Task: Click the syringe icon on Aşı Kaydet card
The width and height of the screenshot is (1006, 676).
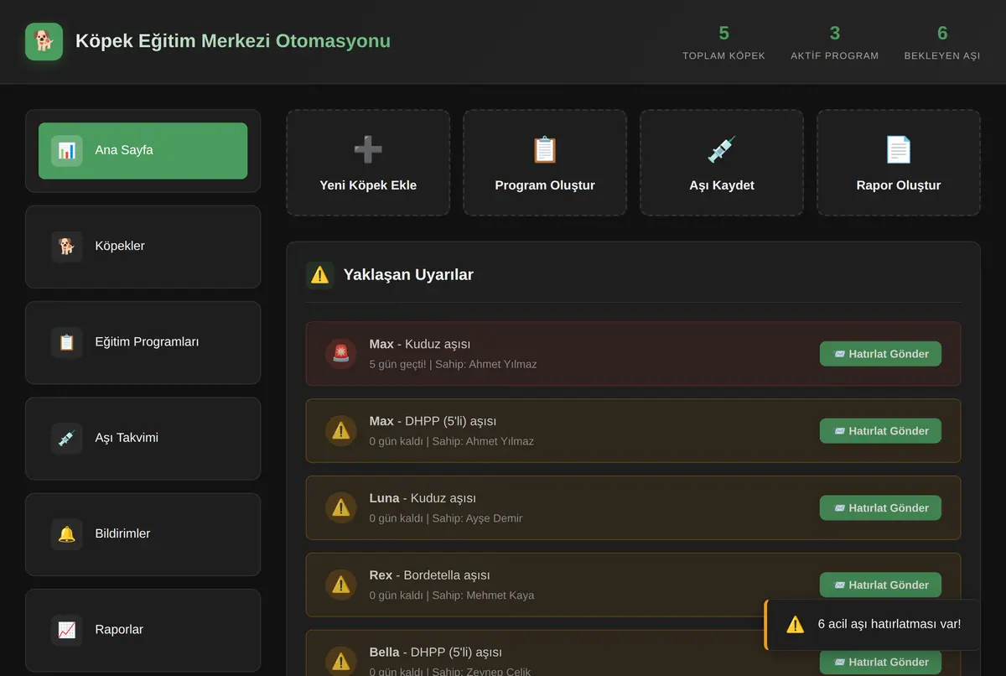Action: [x=722, y=149]
